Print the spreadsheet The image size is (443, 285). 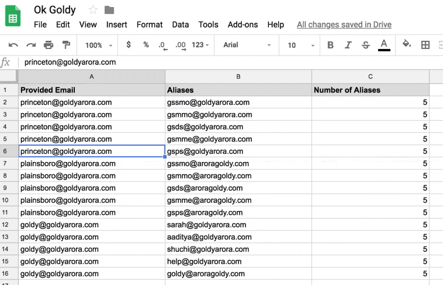coord(49,45)
